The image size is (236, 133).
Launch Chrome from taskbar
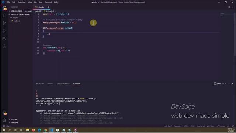(x=46, y=130)
